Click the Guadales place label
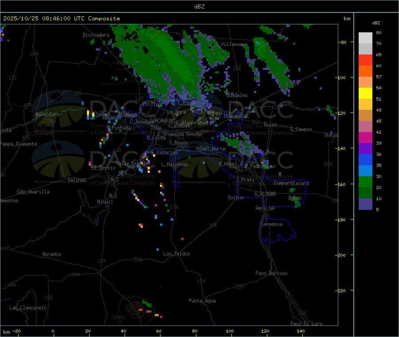This screenshot has height=337, width=399. (x=237, y=95)
